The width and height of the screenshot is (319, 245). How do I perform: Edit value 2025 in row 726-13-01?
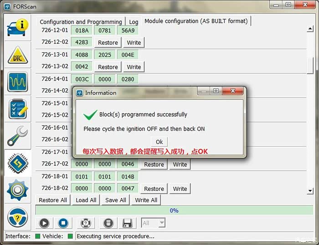[x=105, y=55]
